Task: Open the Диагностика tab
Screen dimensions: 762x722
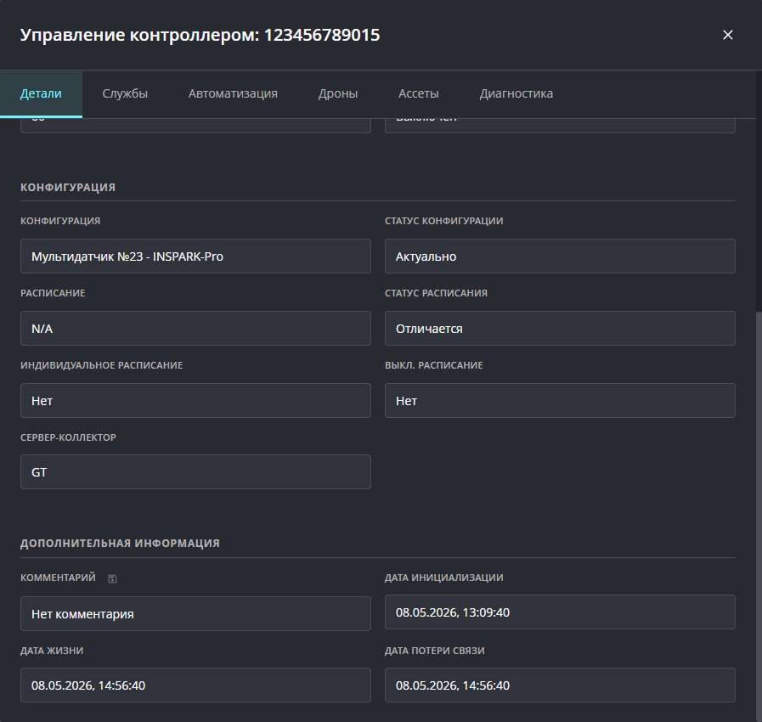Action: (516, 93)
